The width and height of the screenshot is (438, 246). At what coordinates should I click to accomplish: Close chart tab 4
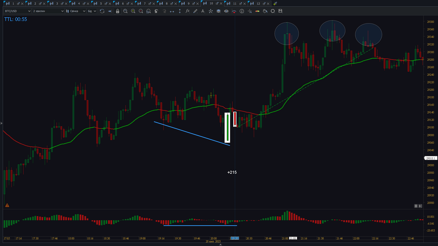[x=88, y=4]
